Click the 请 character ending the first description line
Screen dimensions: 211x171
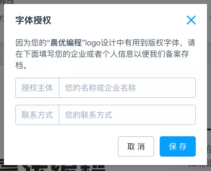191,43
